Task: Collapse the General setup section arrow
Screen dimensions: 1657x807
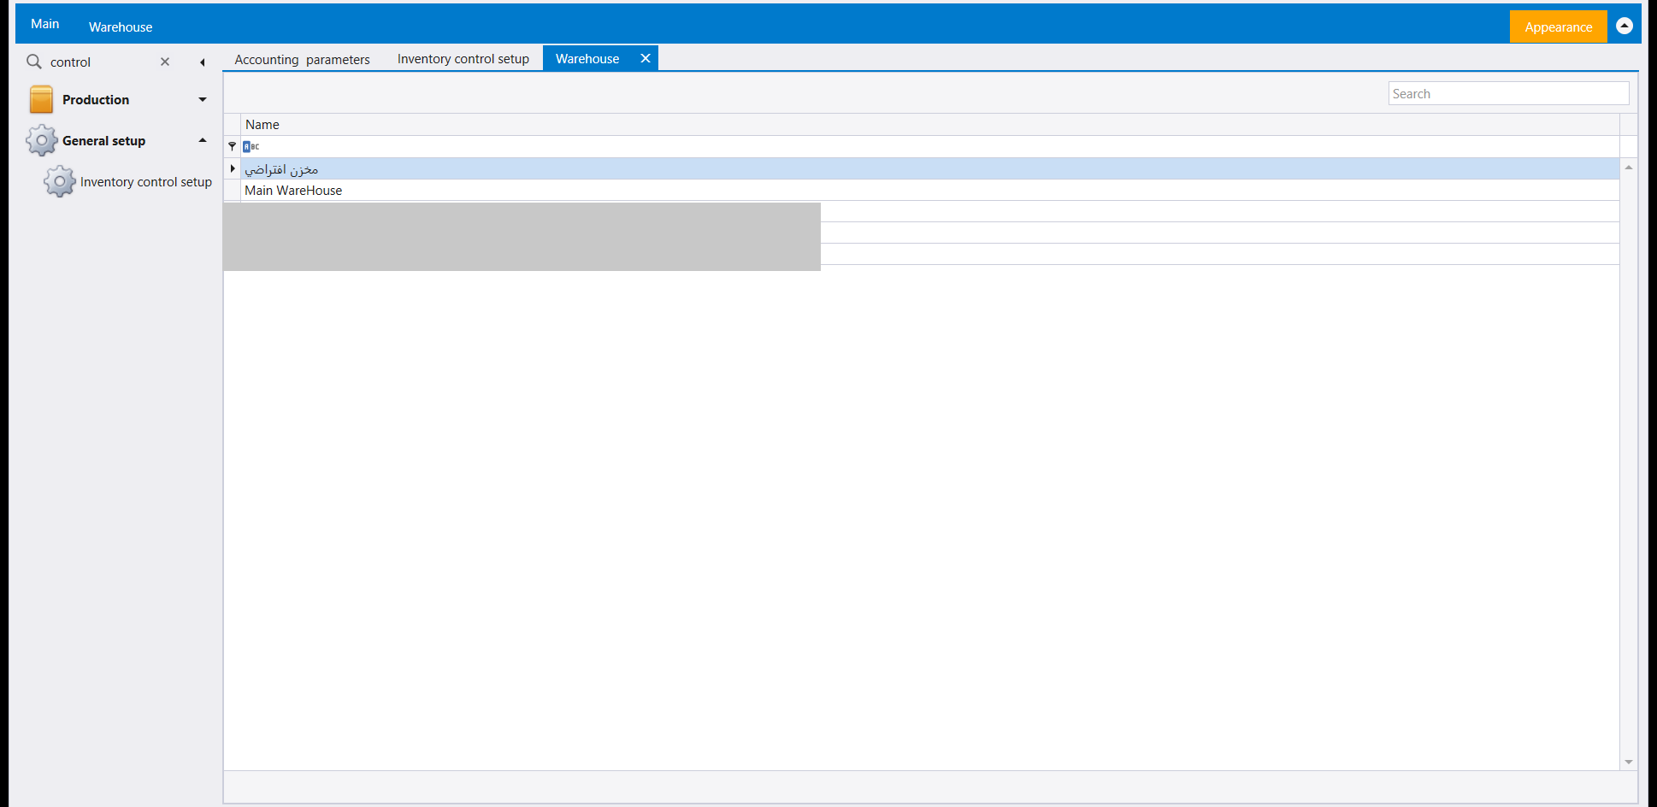Action: coord(203,140)
